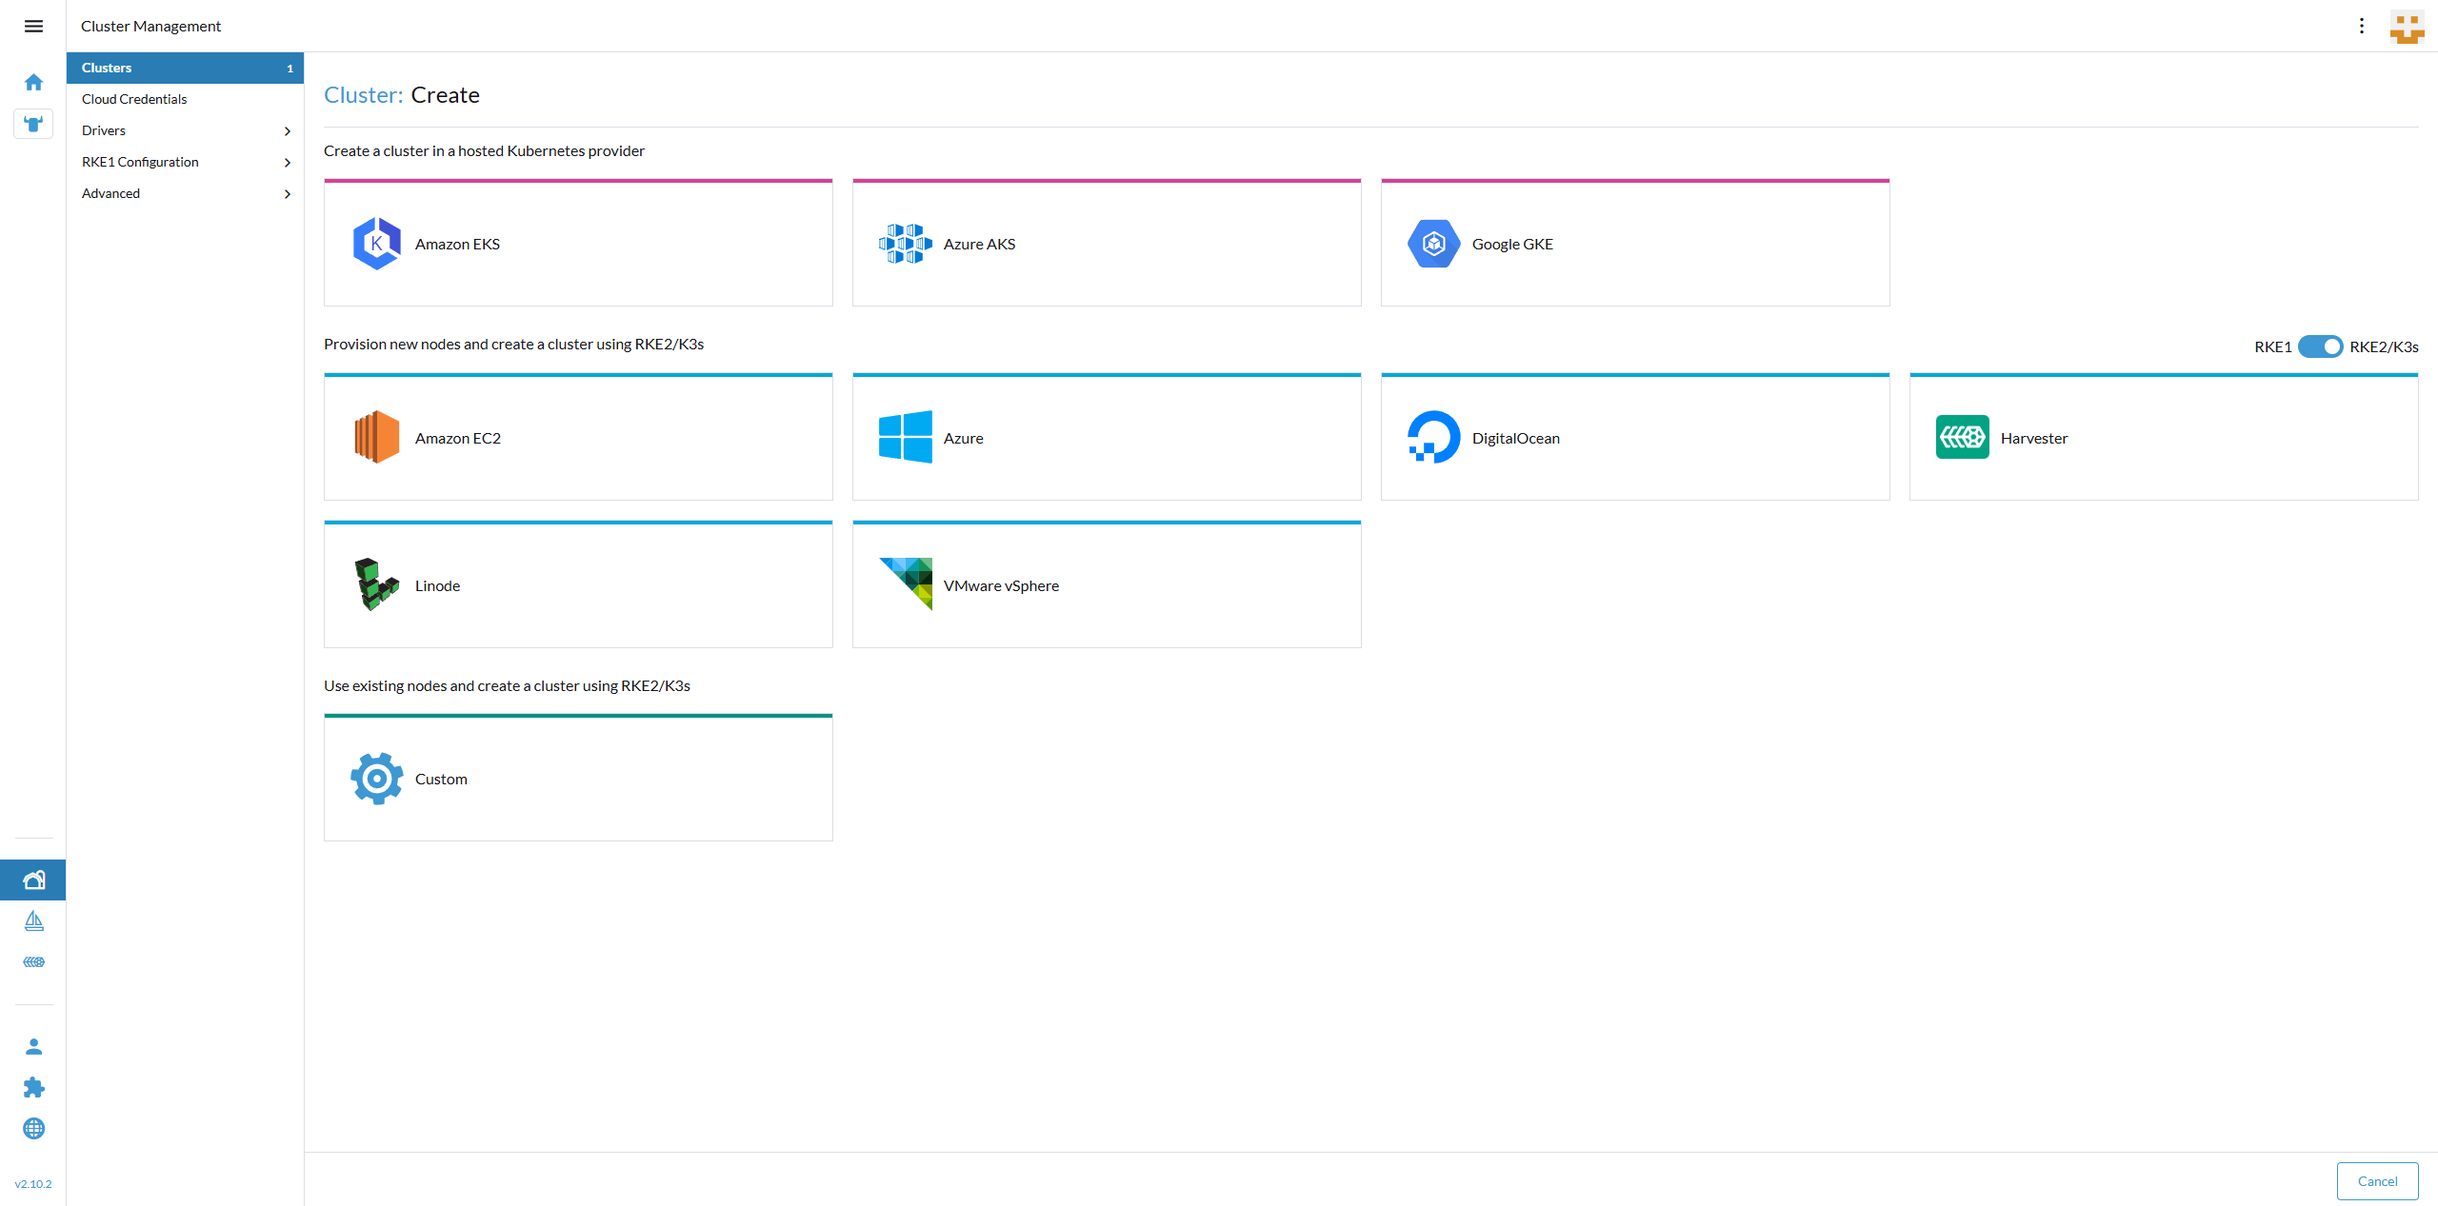Click the RKE1 toggle label

pyautogui.click(x=2272, y=346)
